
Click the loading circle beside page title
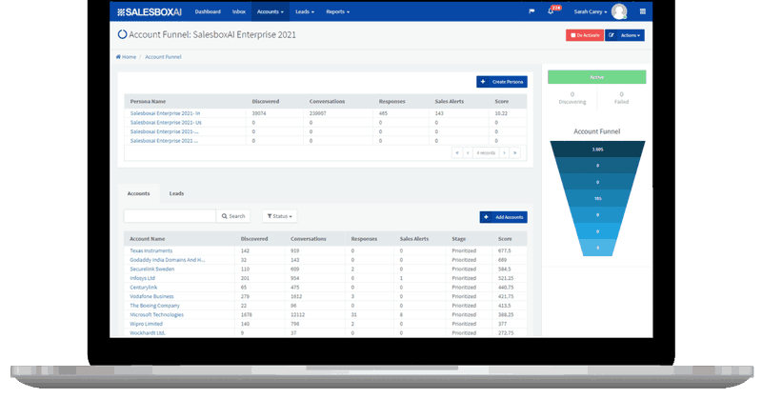(x=123, y=34)
